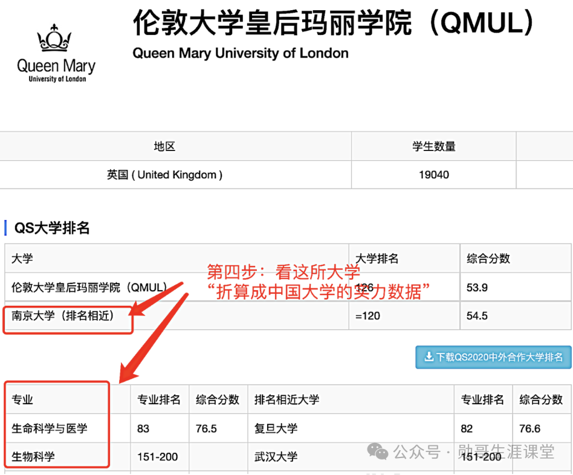Click the download icon in the blue button
Image resolution: width=573 pixels, height=475 pixels.
(x=429, y=357)
